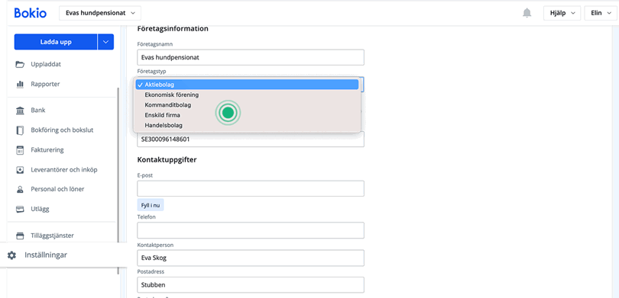Image resolution: width=619 pixels, height=298 pixels.
Task: Click the Rapporter bar chart icon
Action: coord(20,85)
